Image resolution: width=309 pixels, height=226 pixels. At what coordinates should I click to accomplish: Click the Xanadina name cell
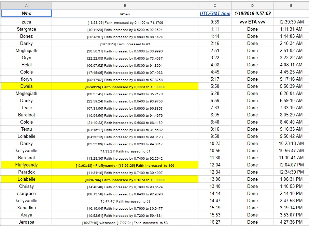(26, 208)
